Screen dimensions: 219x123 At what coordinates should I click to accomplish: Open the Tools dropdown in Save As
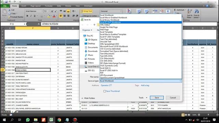click(143, 98)
